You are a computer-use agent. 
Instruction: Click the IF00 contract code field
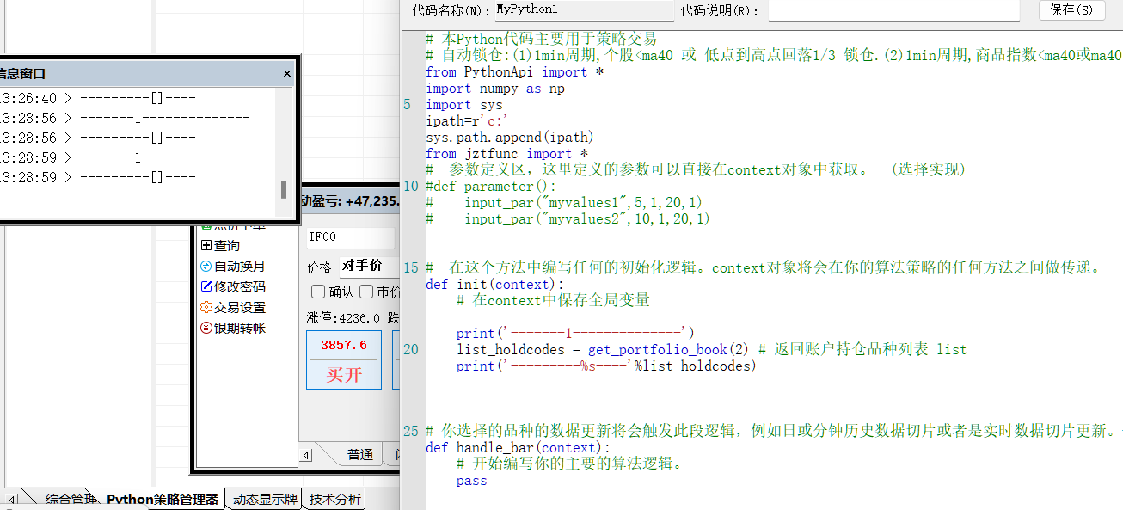coord(351,237)
